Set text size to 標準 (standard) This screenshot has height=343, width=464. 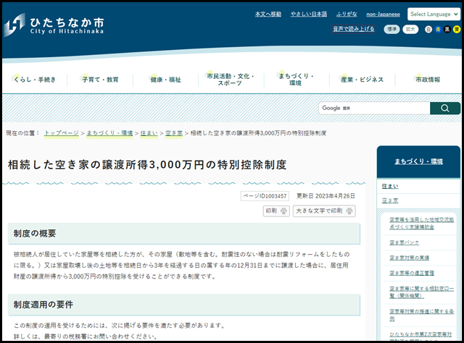[391, 30]
